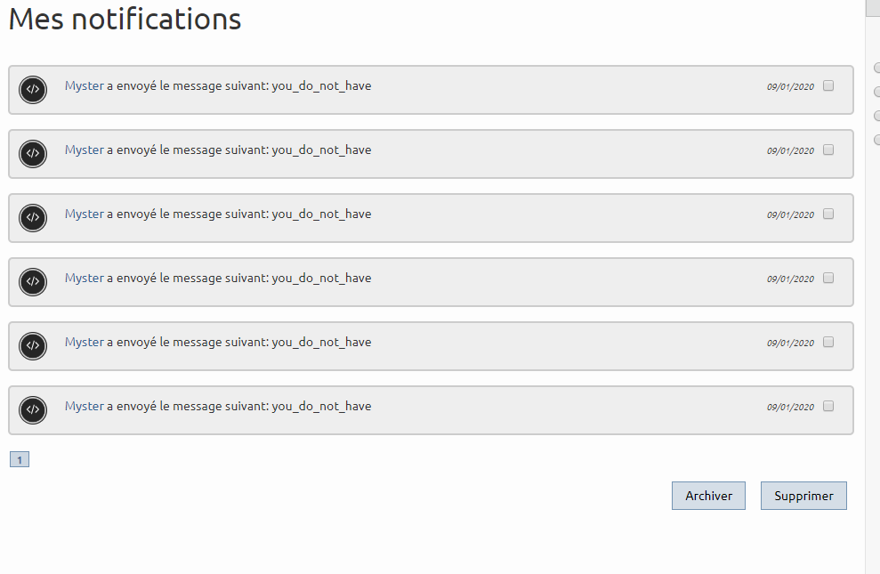
Task: Tick the checkbox on the last notification
Action: coord(828,407)
